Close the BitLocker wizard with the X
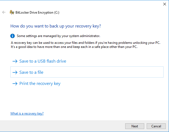Image resolution: width=169 pixels, height=132 pixels. pyautogui.click(x=165, y=4)
